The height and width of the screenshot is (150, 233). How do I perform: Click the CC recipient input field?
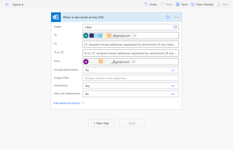coord(131,44)
